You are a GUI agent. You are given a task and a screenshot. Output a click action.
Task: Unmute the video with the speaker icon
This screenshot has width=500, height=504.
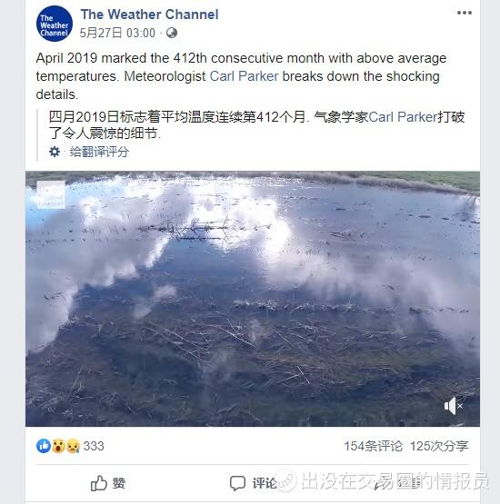(453, 406)
